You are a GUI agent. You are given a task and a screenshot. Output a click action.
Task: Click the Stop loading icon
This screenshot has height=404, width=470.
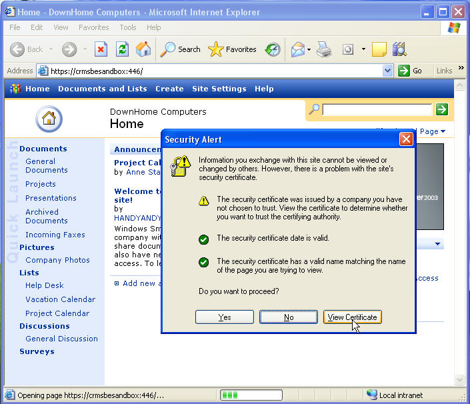tap(101, 49)
